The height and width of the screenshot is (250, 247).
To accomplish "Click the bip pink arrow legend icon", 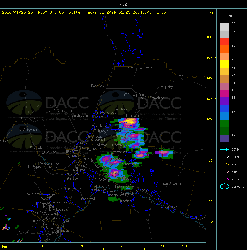I will tap(224, 172).
